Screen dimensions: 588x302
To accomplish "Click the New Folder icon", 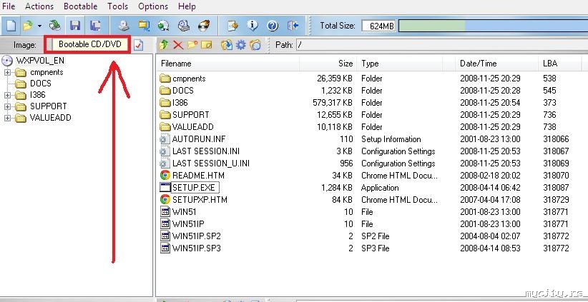I will (192, 45).
